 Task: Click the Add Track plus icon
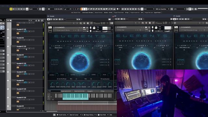pyautogui.click(x=8, y=20)
